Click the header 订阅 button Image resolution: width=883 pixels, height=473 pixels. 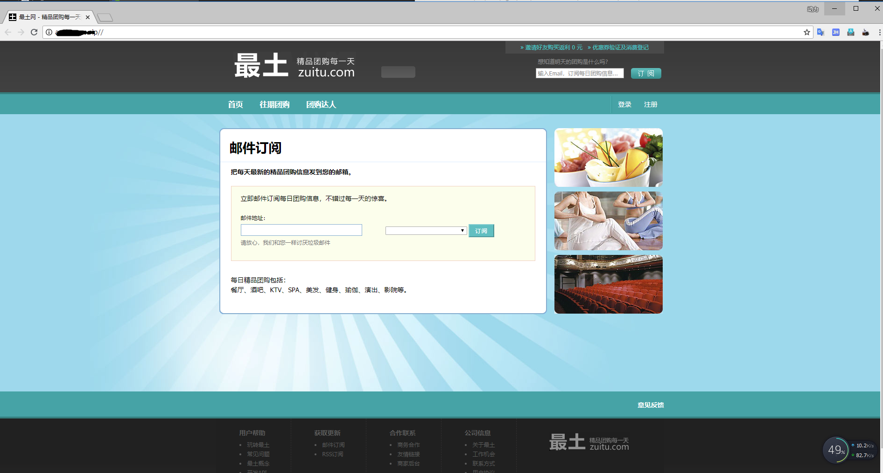(646, 73)
